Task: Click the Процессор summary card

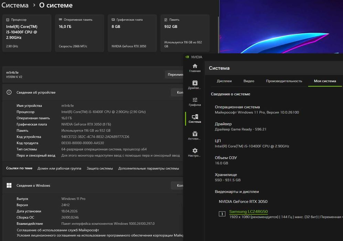Action: [x=27, y=33]
